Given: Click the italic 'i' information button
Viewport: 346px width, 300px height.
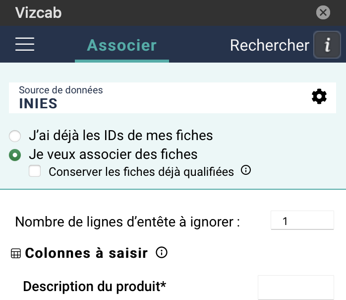Looking at the screenshot, I should pos(327,45).
